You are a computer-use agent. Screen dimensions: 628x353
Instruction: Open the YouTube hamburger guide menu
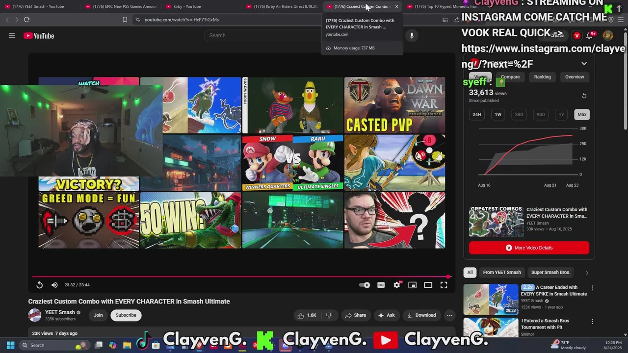[12, 35]
